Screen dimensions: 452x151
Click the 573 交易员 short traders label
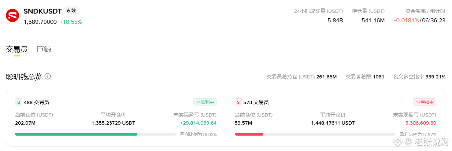pos(256,102)
